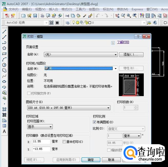
Task: Select the Ellipse tool
Action: click(x=4, y=81)
